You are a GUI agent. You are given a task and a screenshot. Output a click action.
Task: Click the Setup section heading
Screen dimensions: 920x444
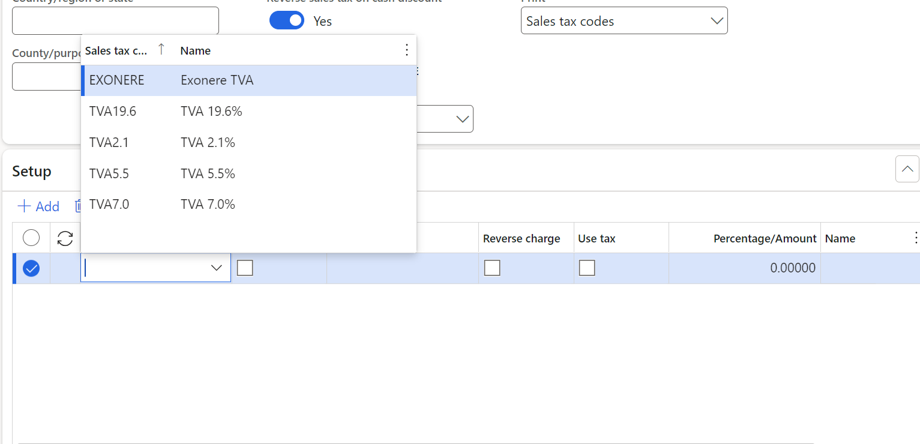click(x=32, y=171)
